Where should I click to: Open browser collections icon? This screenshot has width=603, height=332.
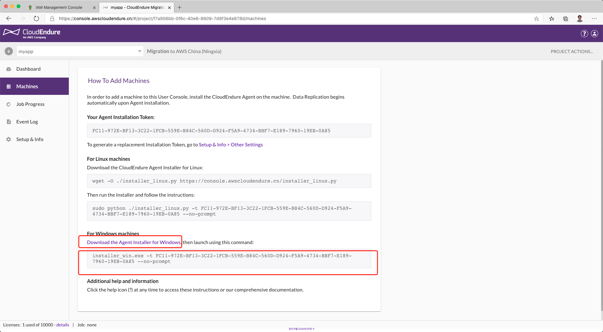[x=566, y=19]
